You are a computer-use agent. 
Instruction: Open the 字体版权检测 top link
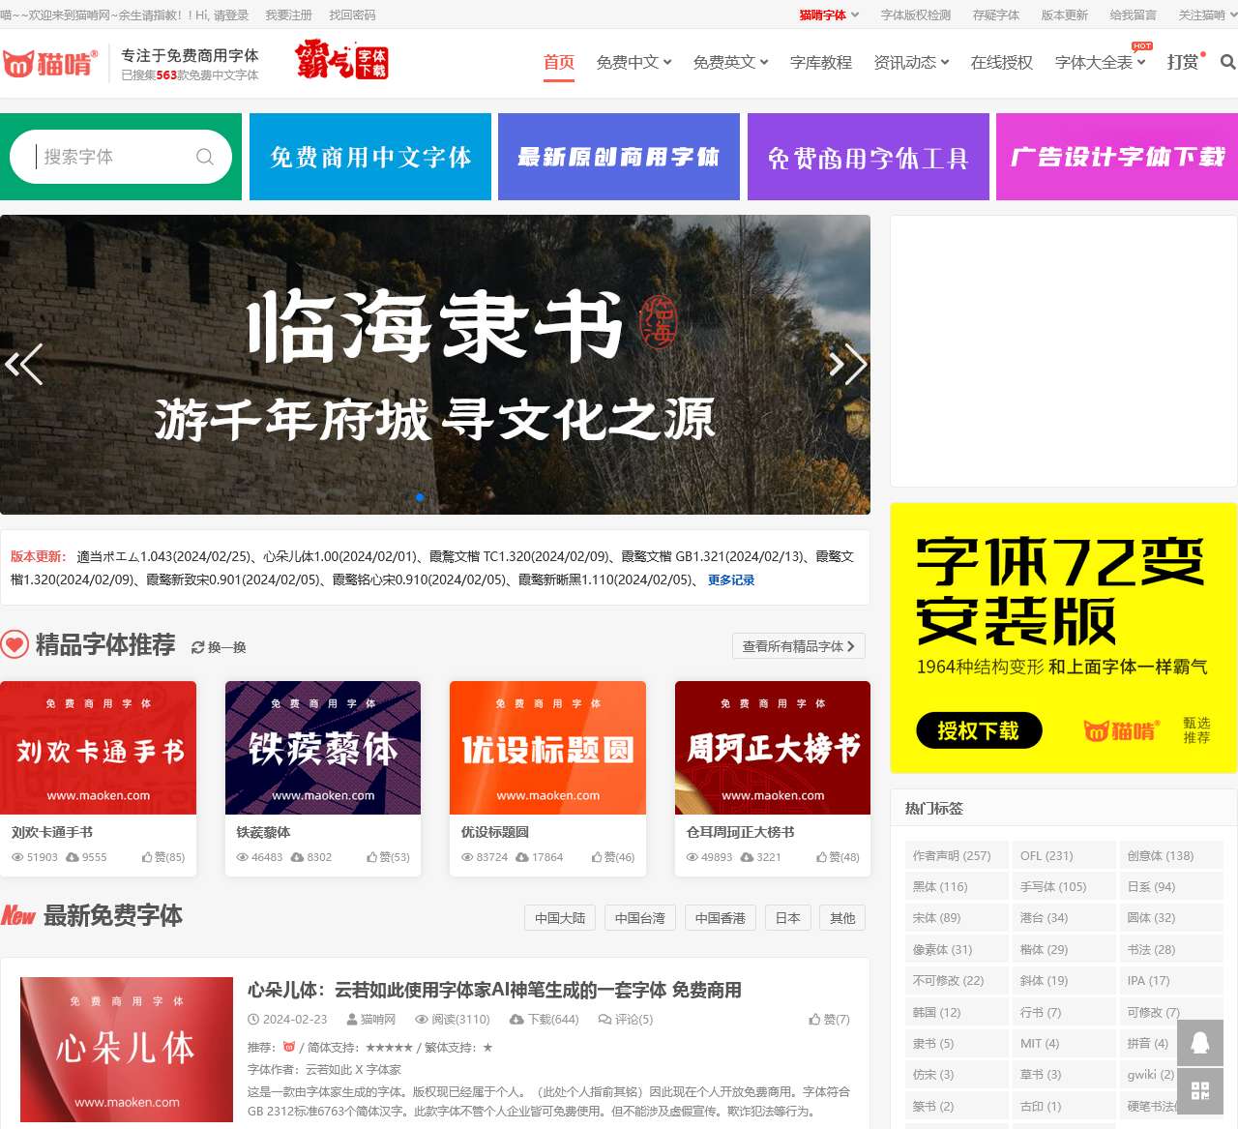click(x=916, y=15)
